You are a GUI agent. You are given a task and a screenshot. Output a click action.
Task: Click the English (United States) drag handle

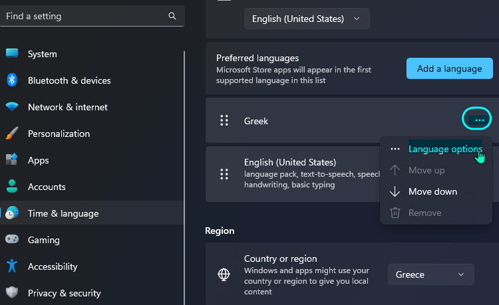(224, 174)
